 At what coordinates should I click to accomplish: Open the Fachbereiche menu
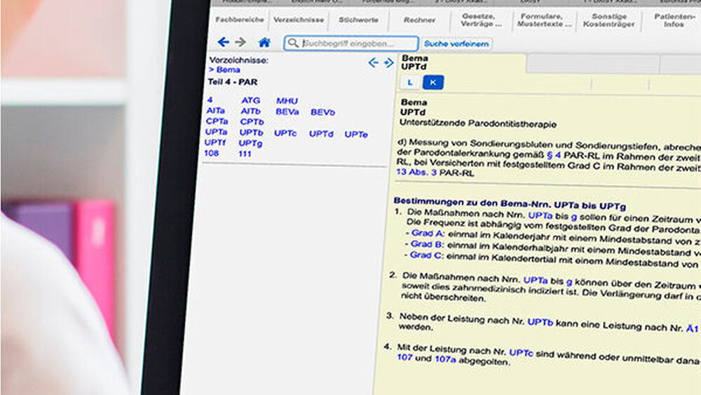pos(240,20)
